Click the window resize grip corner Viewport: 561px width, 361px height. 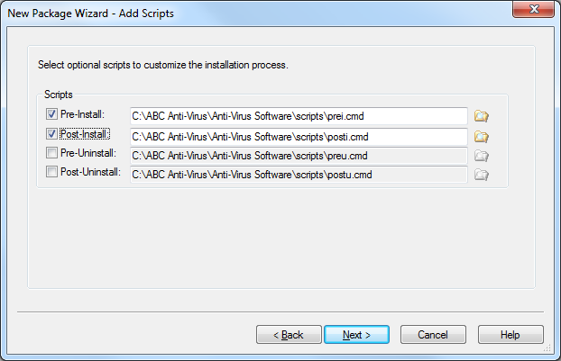coord(547,348)
